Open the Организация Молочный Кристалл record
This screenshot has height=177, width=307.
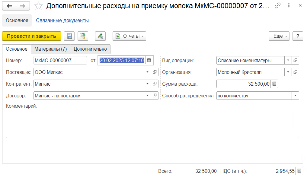[295, 72]
